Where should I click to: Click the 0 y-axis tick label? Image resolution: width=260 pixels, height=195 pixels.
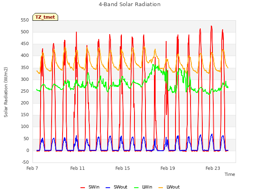click(28, 151)
